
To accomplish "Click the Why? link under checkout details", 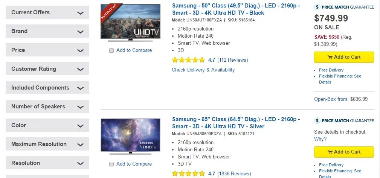I will pos(320,139).
